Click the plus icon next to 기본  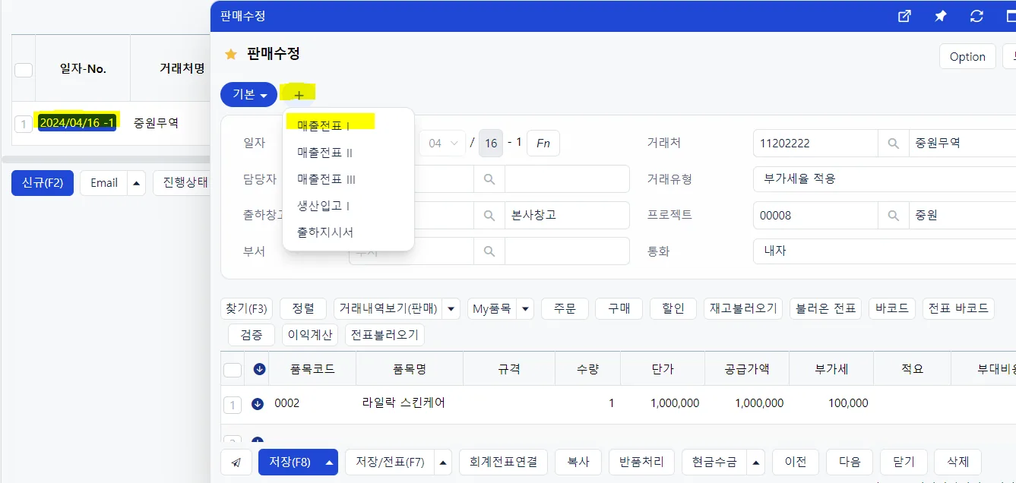299,95
